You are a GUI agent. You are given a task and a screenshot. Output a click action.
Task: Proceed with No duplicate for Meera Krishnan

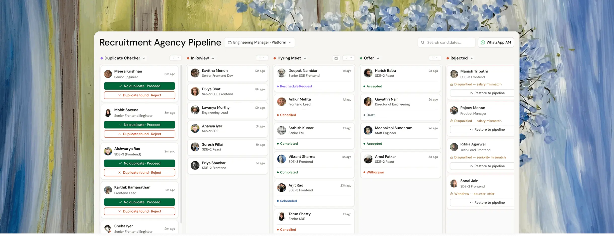(x=139, y=86)
